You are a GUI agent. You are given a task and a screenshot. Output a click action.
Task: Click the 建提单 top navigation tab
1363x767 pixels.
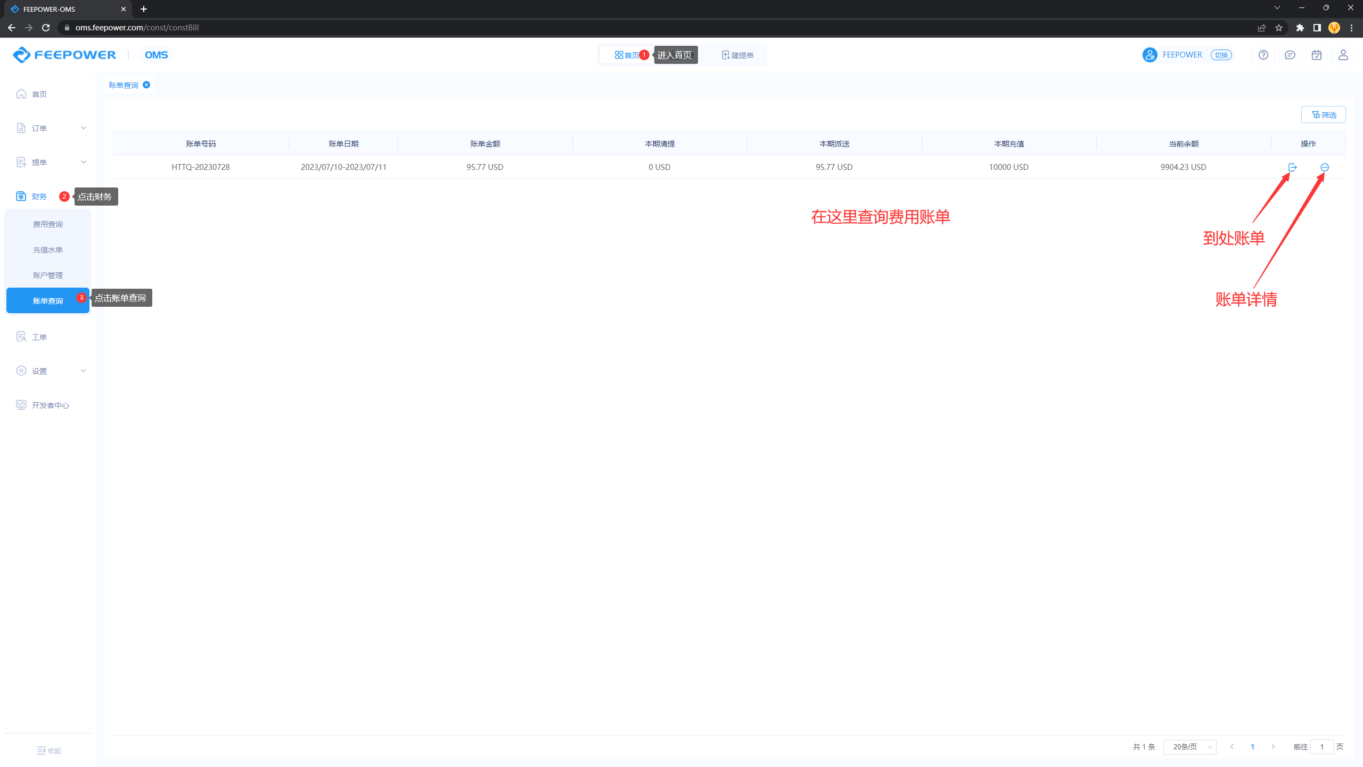[x=737, y=55]
